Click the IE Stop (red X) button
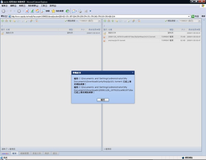206x160 pixels. pyautogui.click(x=27, y=11)
